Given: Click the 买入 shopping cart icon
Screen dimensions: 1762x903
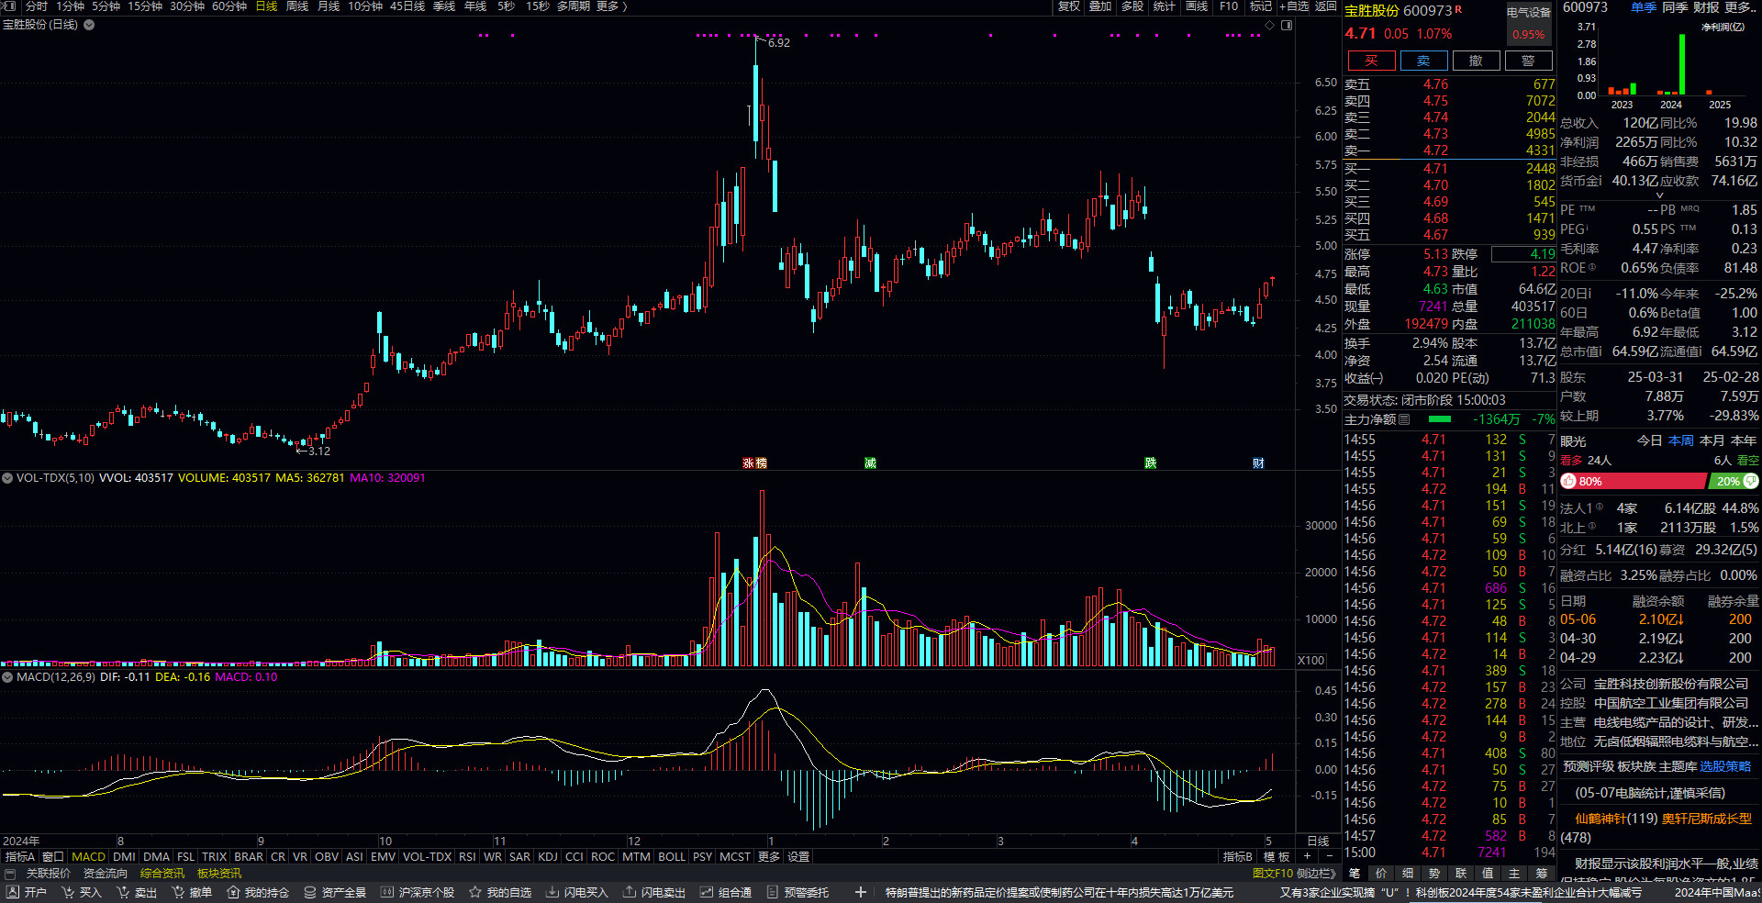Looking at the screenshot, I should (68, 892).
